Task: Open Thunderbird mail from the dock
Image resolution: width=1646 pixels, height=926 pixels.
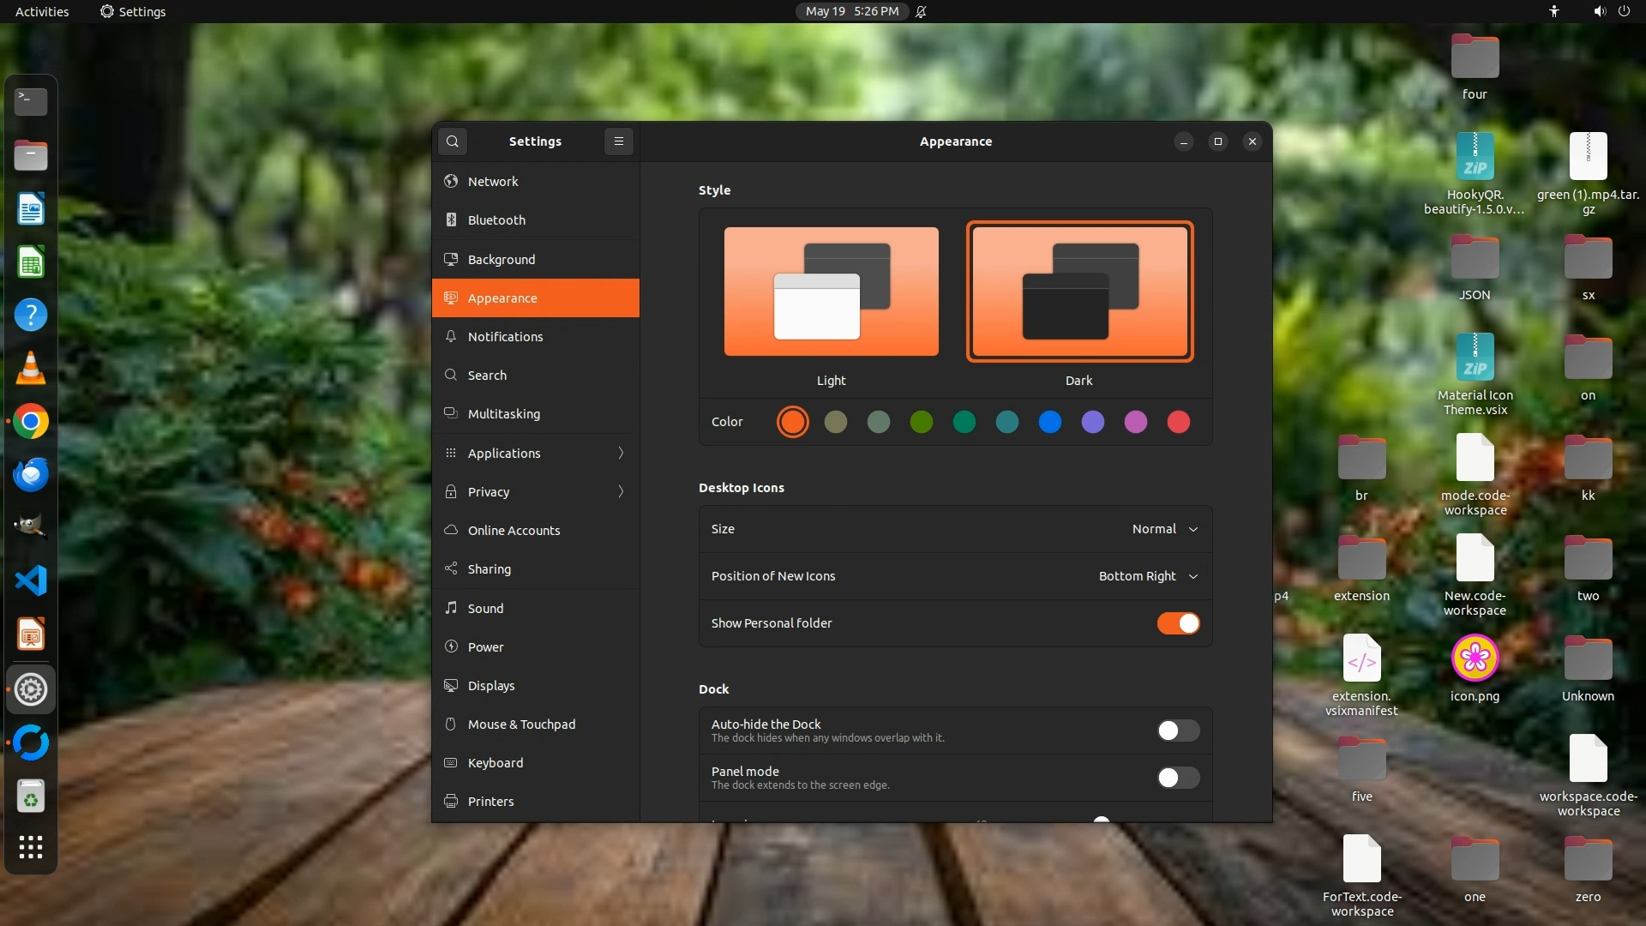Action: click(x=31, y=475)
